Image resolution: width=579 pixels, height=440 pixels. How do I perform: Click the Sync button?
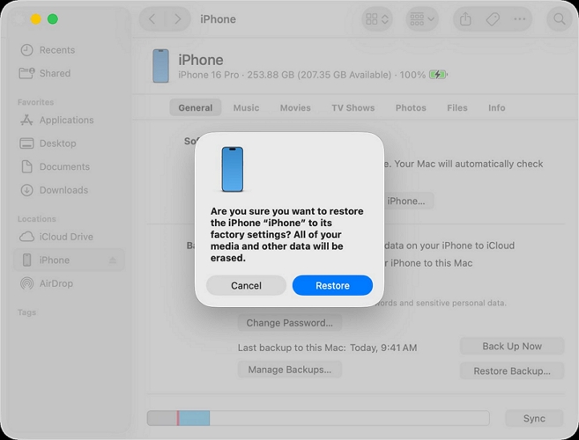534,418
